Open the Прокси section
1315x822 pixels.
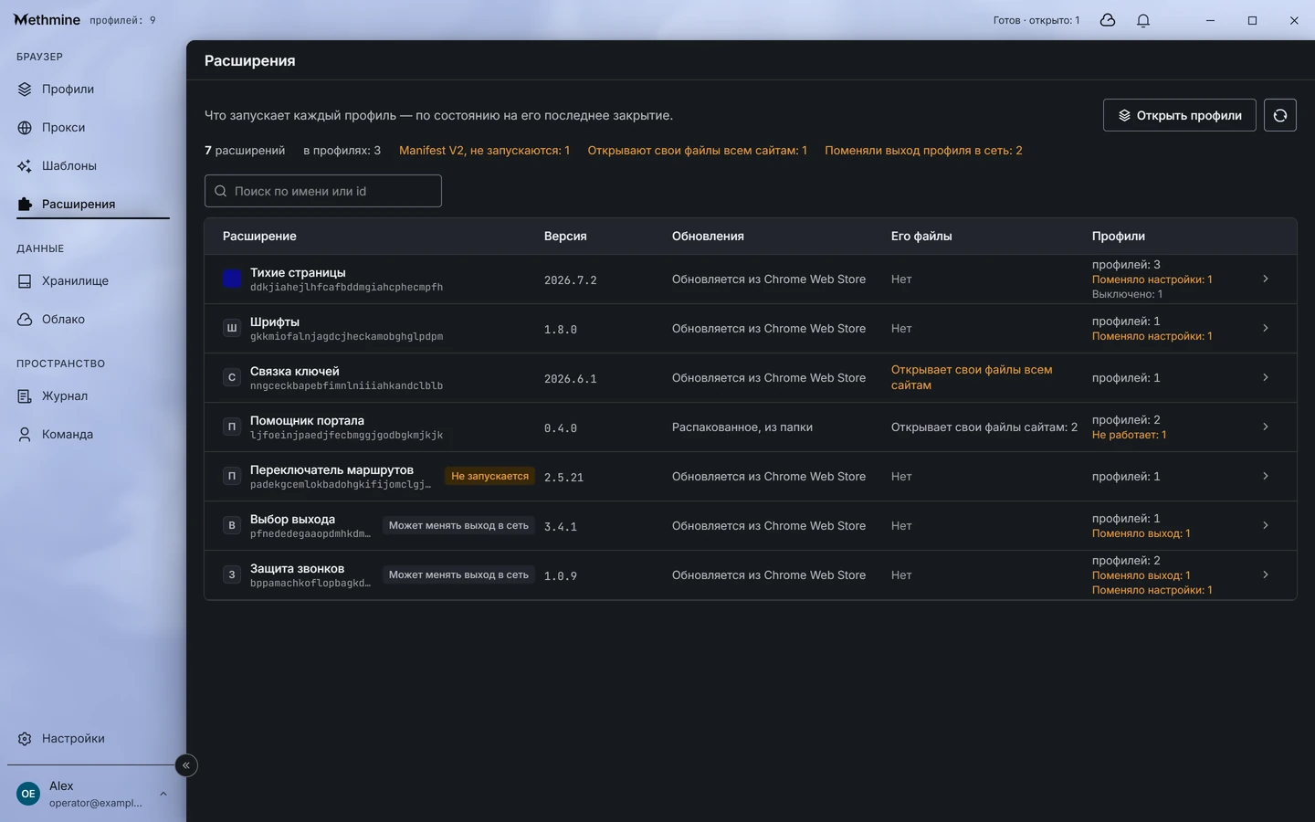[92, 128]
